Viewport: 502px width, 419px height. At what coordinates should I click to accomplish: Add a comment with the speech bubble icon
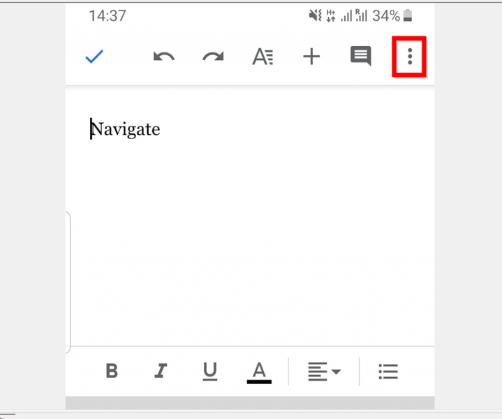coord(361,56)
